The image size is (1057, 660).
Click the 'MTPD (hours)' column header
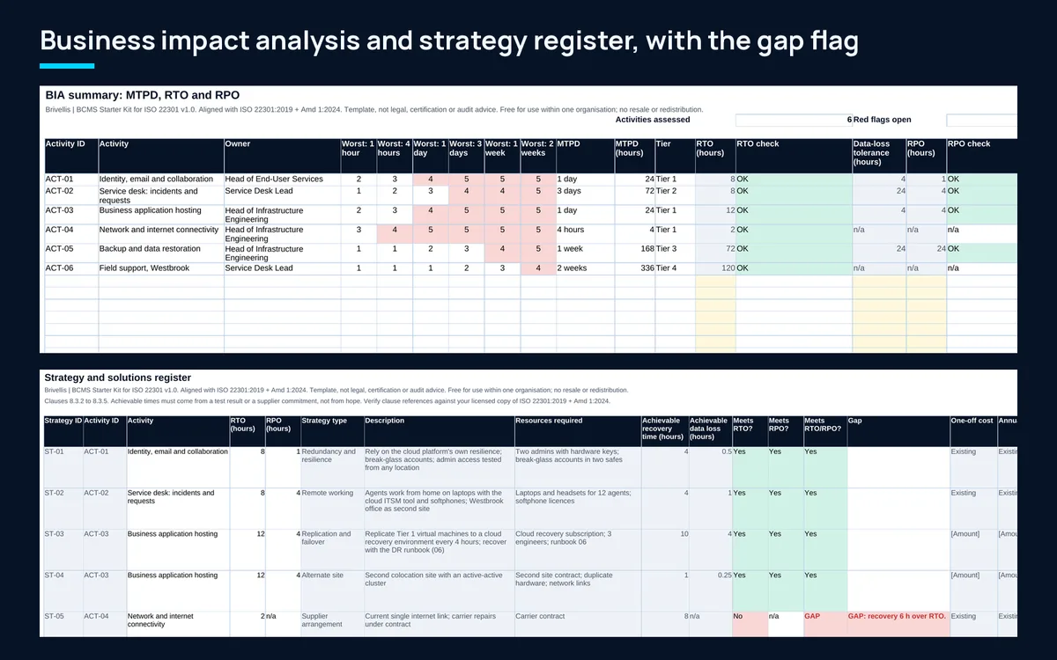(634, 155)
